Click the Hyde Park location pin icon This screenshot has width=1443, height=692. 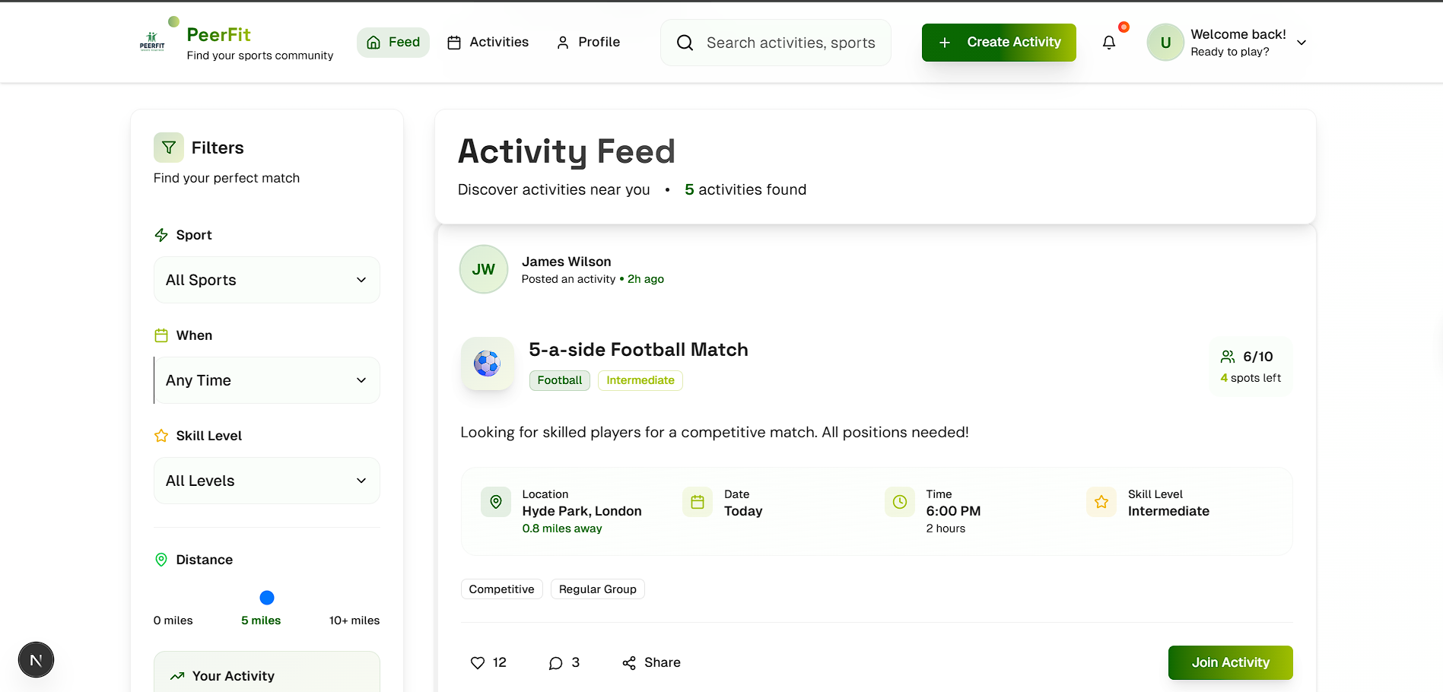point(496,502)
